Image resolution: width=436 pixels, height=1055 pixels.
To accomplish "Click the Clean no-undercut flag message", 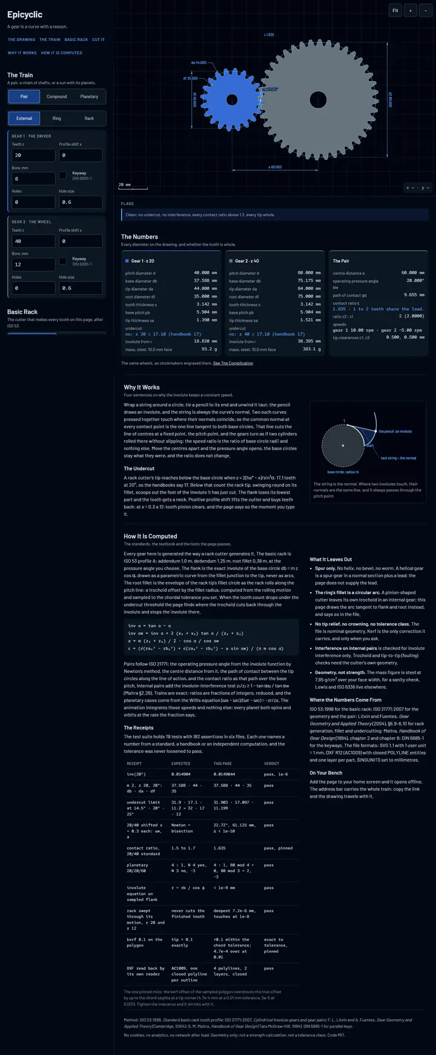I will (x=275, y=214).
